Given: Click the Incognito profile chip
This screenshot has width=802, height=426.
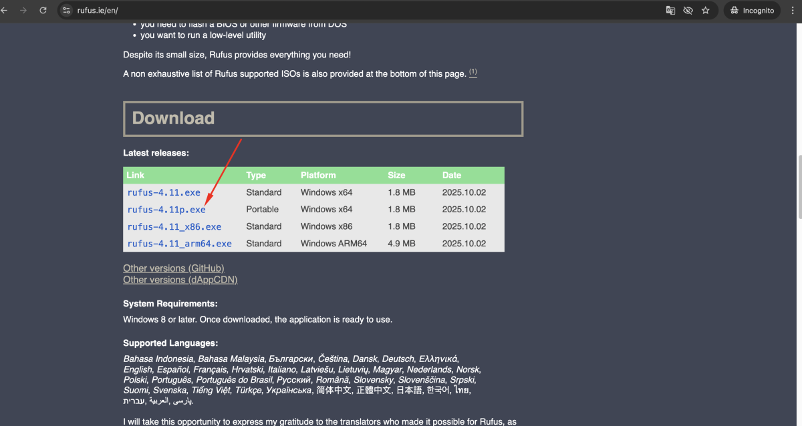Looking at the screenshot, I should (752, 11).
